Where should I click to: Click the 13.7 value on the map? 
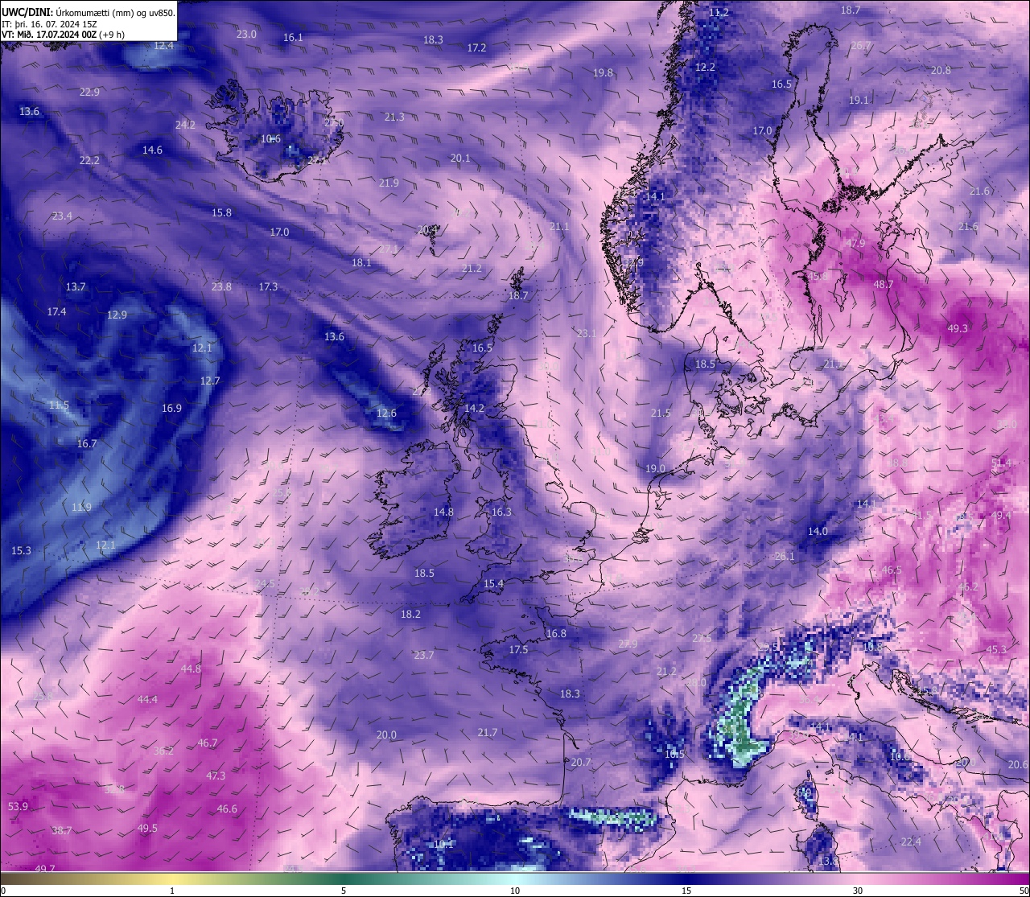click(x=76, y=286)
